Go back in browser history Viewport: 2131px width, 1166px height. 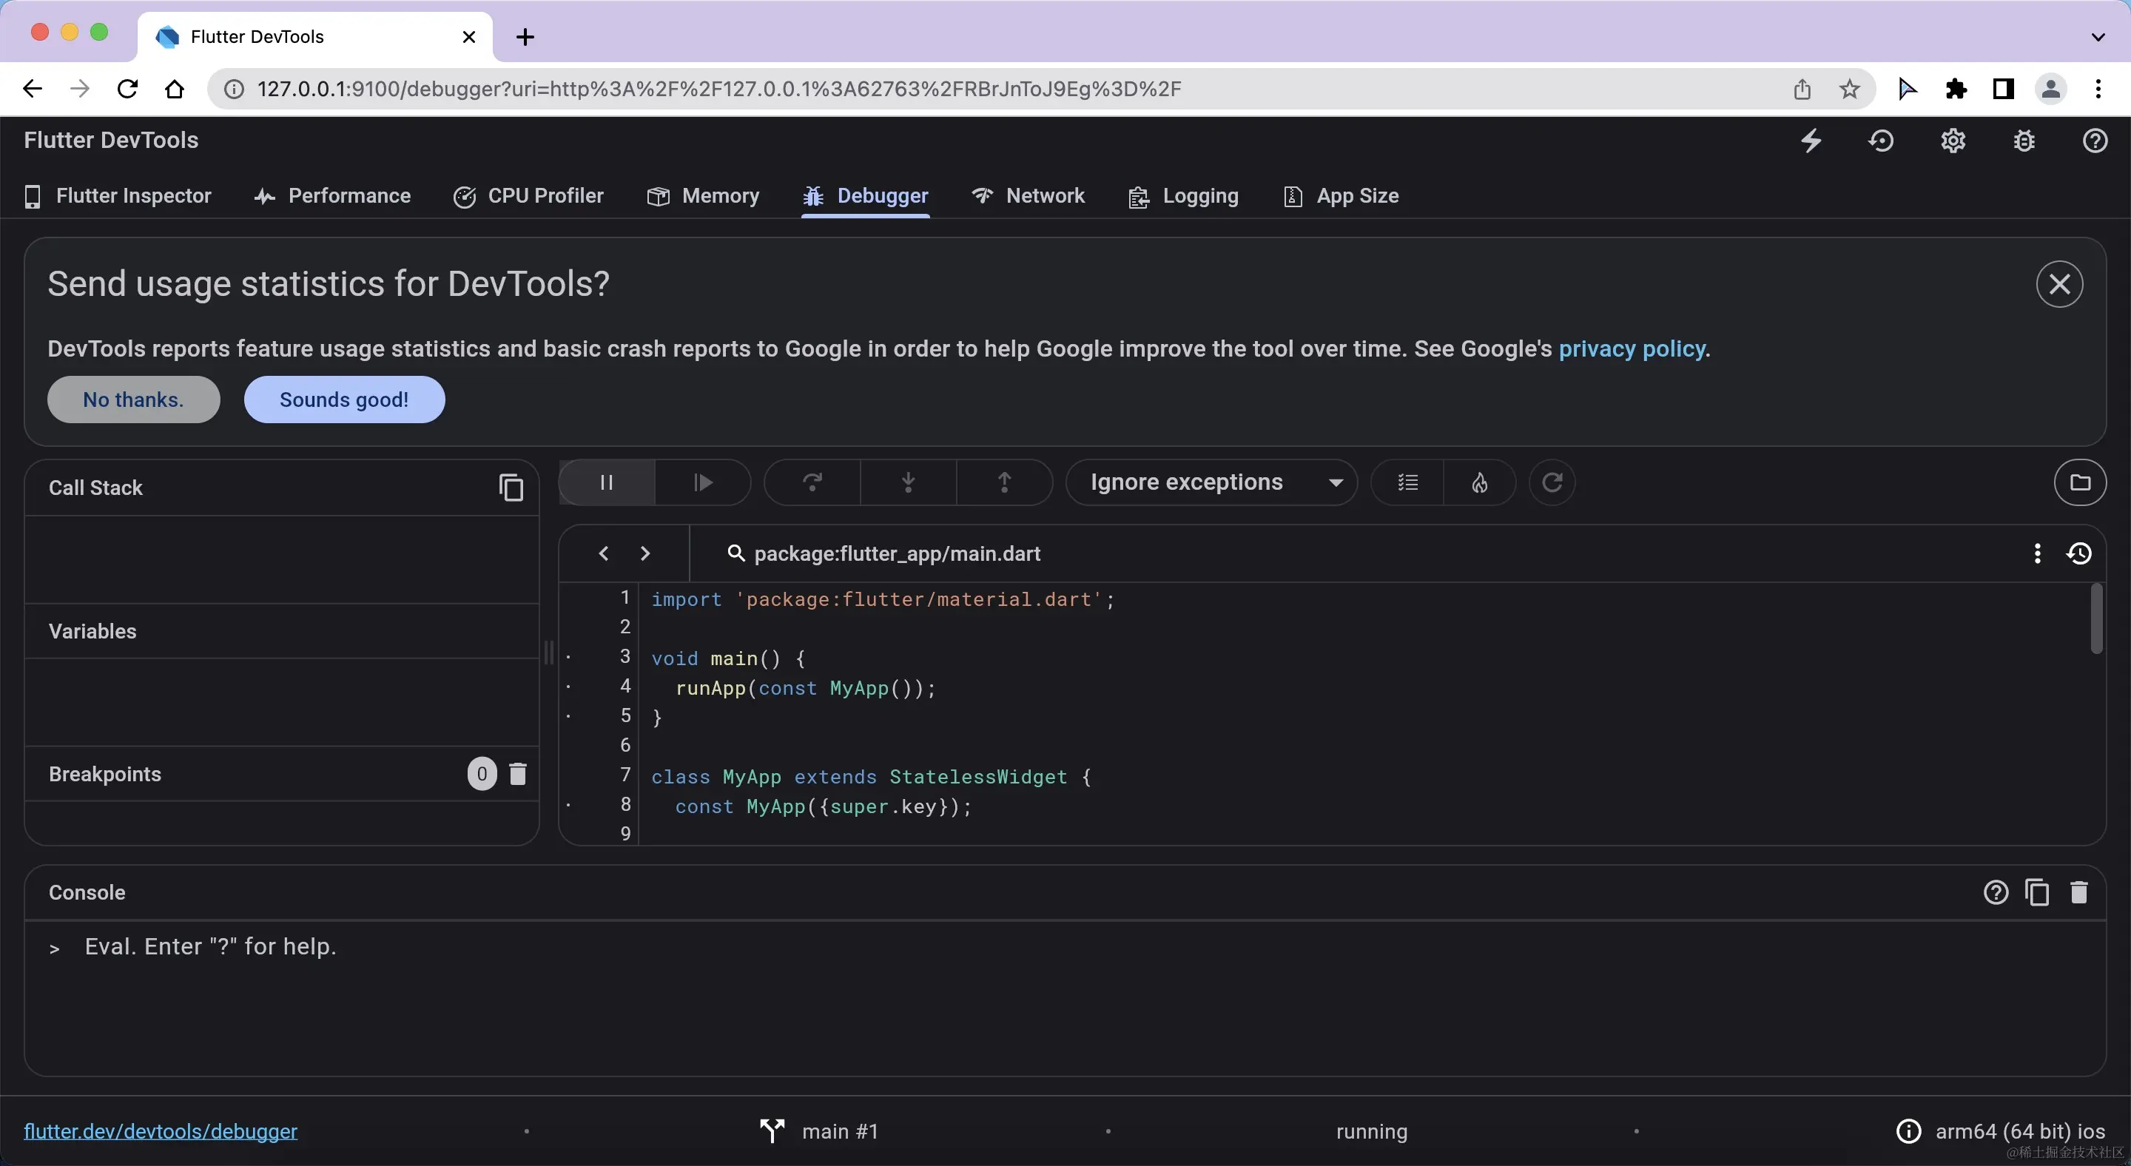tap(31, 89)
